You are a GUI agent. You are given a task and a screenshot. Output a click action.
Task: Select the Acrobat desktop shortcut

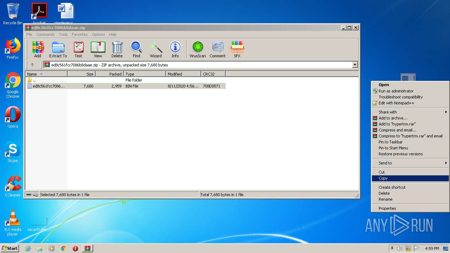click(39, 13)
